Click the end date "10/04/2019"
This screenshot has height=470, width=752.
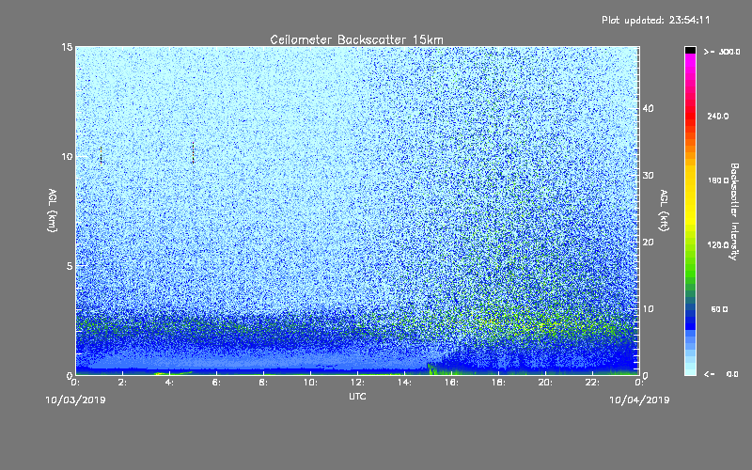[639, 400]
